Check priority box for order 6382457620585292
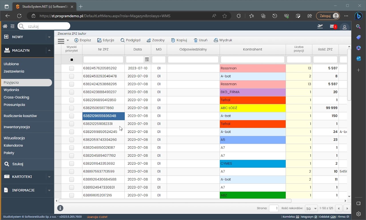This screenshot has height=220, width=366. tap(71, 68)
